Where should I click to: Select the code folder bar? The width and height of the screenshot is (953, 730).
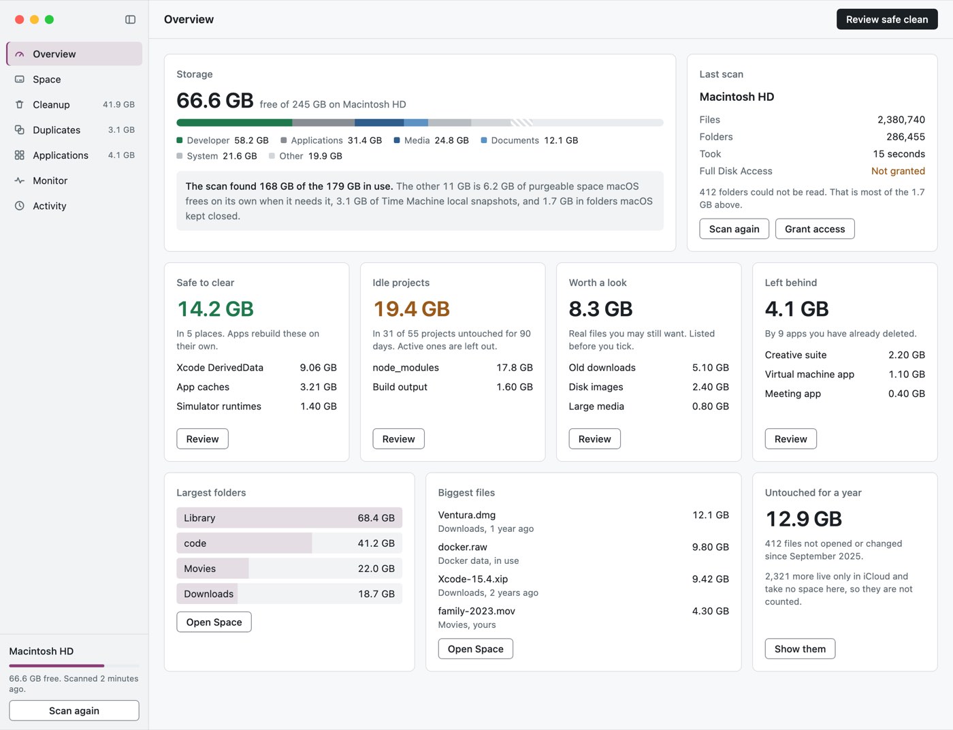tap(289, 543)
